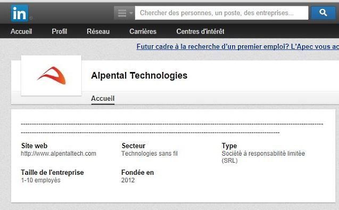The height and width of the screenshot is (210, 339).
Task: Click the founded year '2012'
Action: tap(128, 180)
